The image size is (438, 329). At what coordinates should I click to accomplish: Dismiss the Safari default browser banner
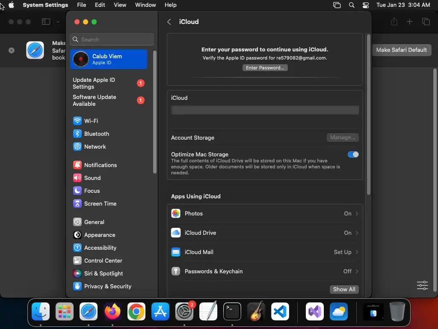pyautogui.click(x=12, y=51)
